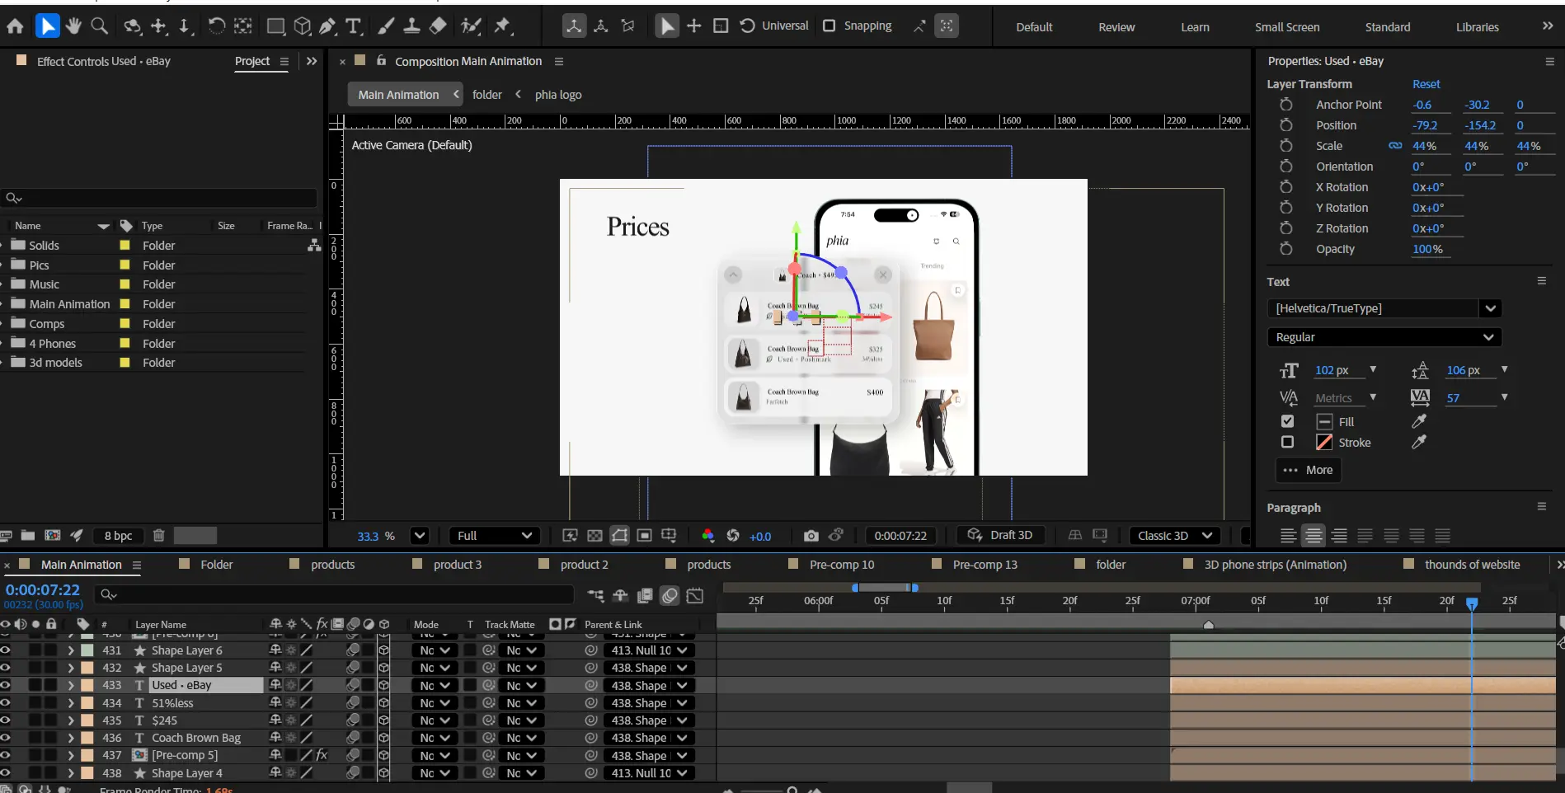Image resolution: width=1565 pixels, height=793 pixels.
Task: Click the Stroke color swatch
Action: pyautogui.click(x=1324, y=442)
